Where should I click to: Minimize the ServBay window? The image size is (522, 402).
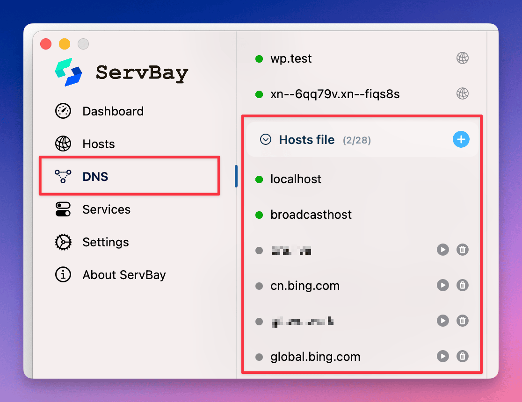65,44
